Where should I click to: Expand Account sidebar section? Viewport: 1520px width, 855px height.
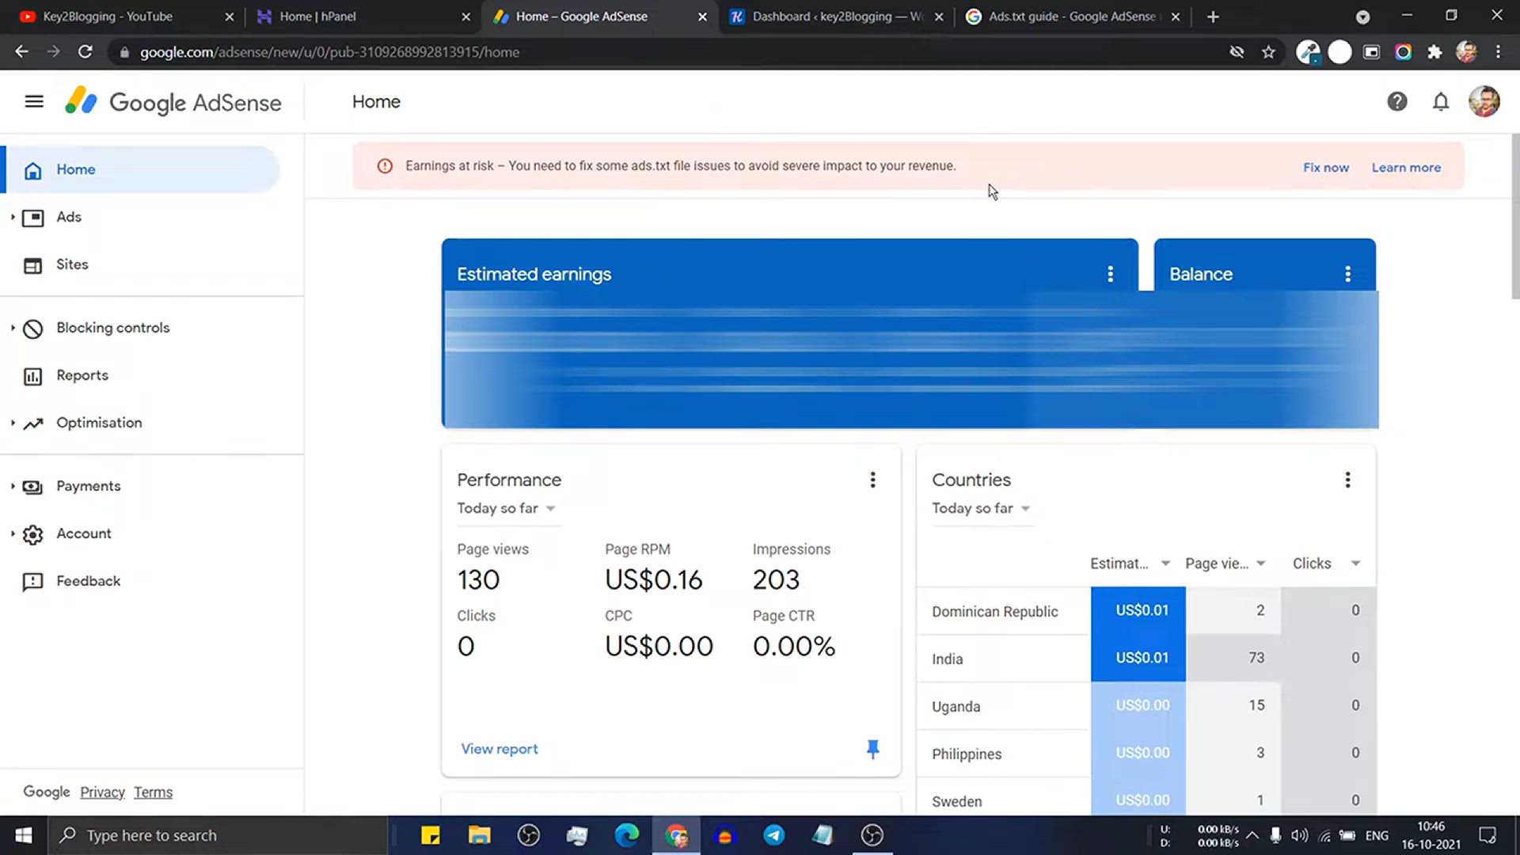pyautogui.click(x=13, y=534)
